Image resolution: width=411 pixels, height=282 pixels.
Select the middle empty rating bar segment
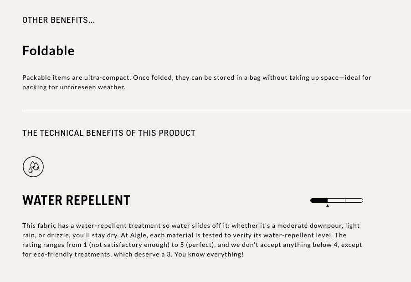336,200
